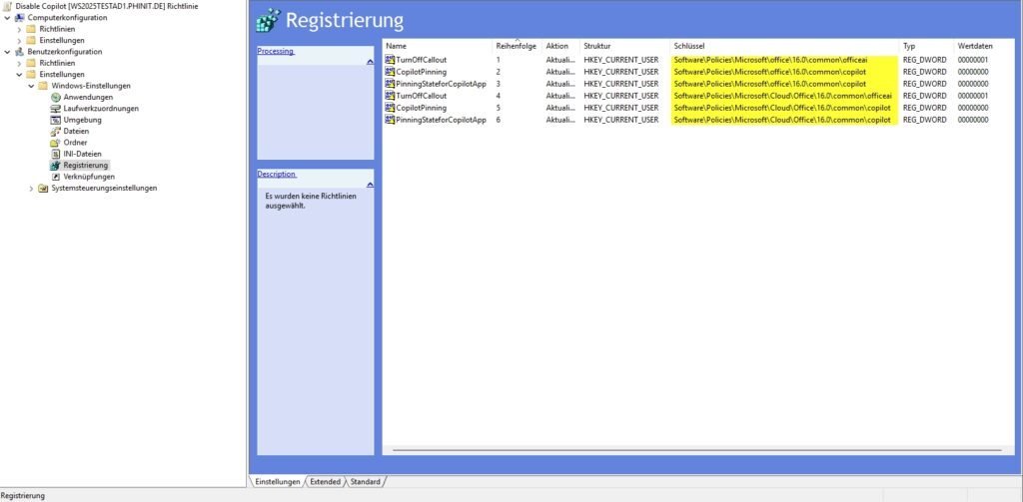Select the PinningStateforCopilotApp row with order 3
Viewport: 1023px width, 502px height.
coord(441,84)
